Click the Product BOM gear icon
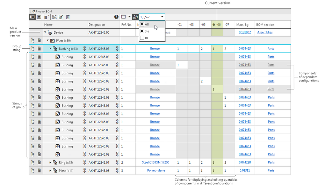Viewport: 325px width, 186px height. pyautogui.click(x=34, y=11)
